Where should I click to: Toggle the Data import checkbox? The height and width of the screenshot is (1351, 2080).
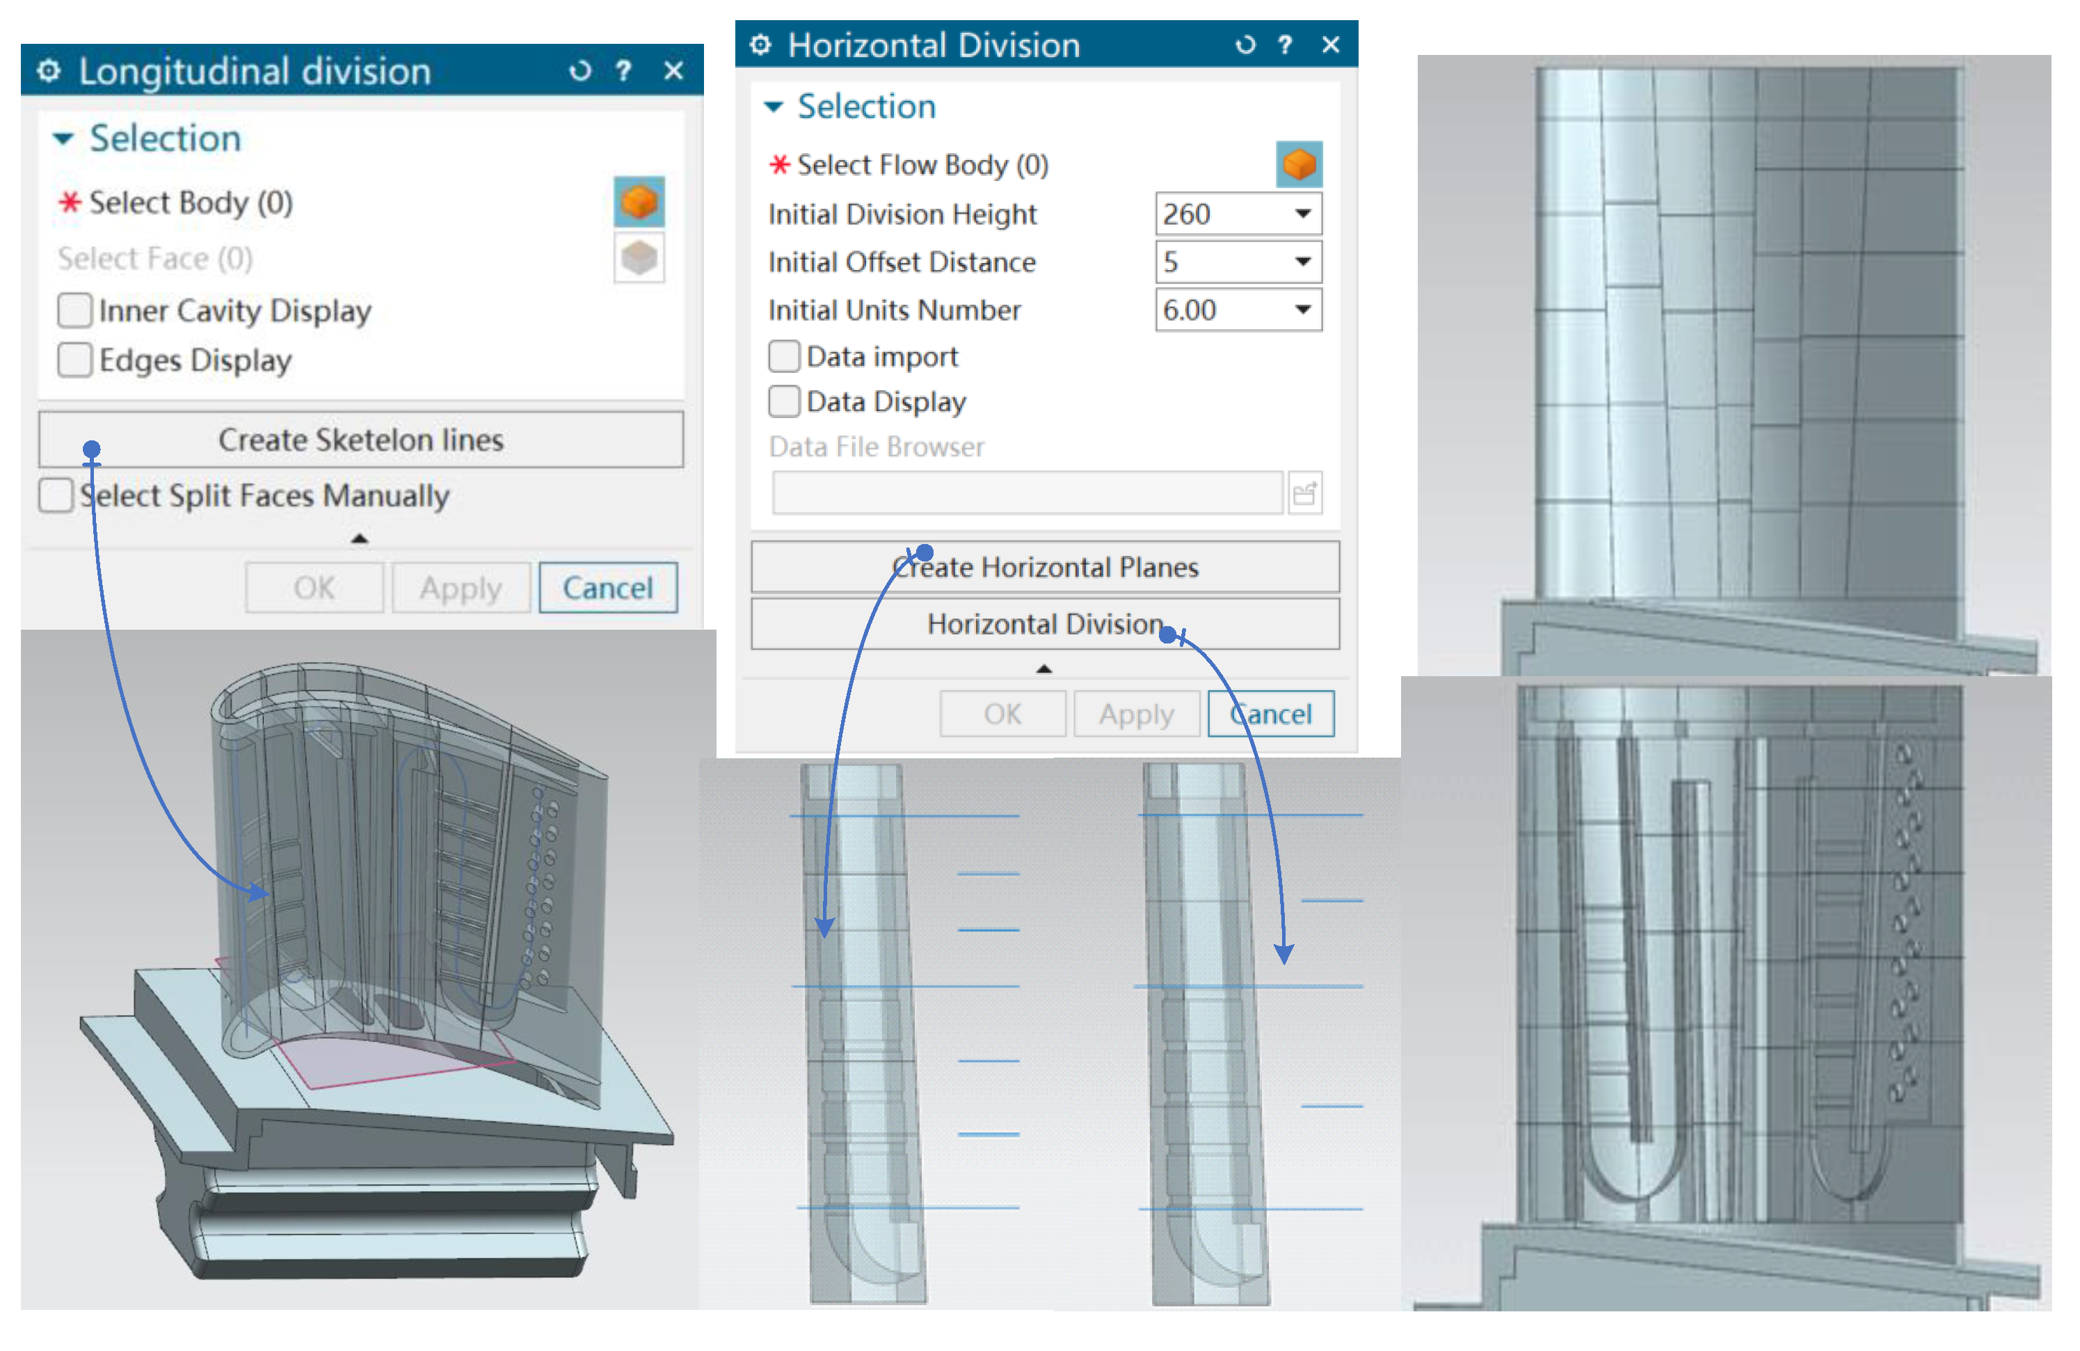click(x=784, y=357)
